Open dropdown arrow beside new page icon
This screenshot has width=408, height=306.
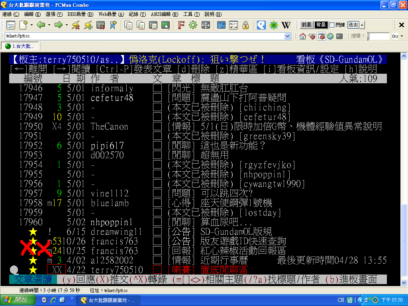31,25
